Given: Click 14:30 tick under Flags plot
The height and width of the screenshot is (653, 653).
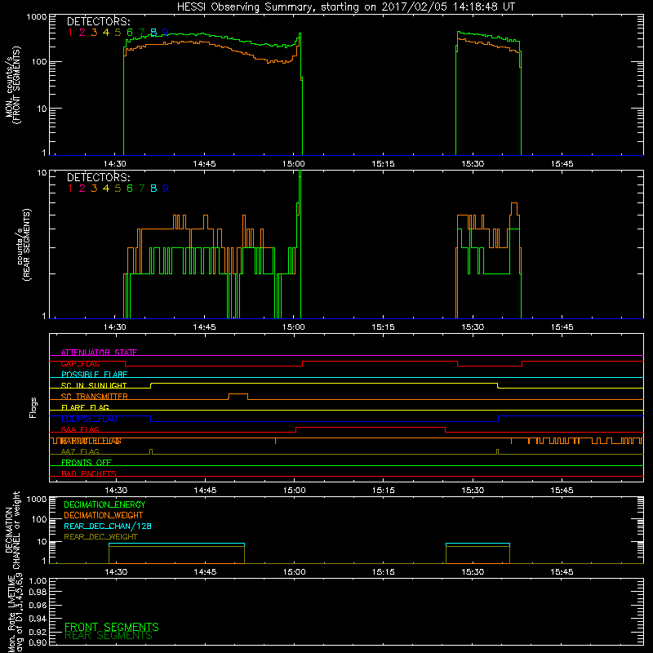Looking at the screenshot, I should (x=116, y=491).
